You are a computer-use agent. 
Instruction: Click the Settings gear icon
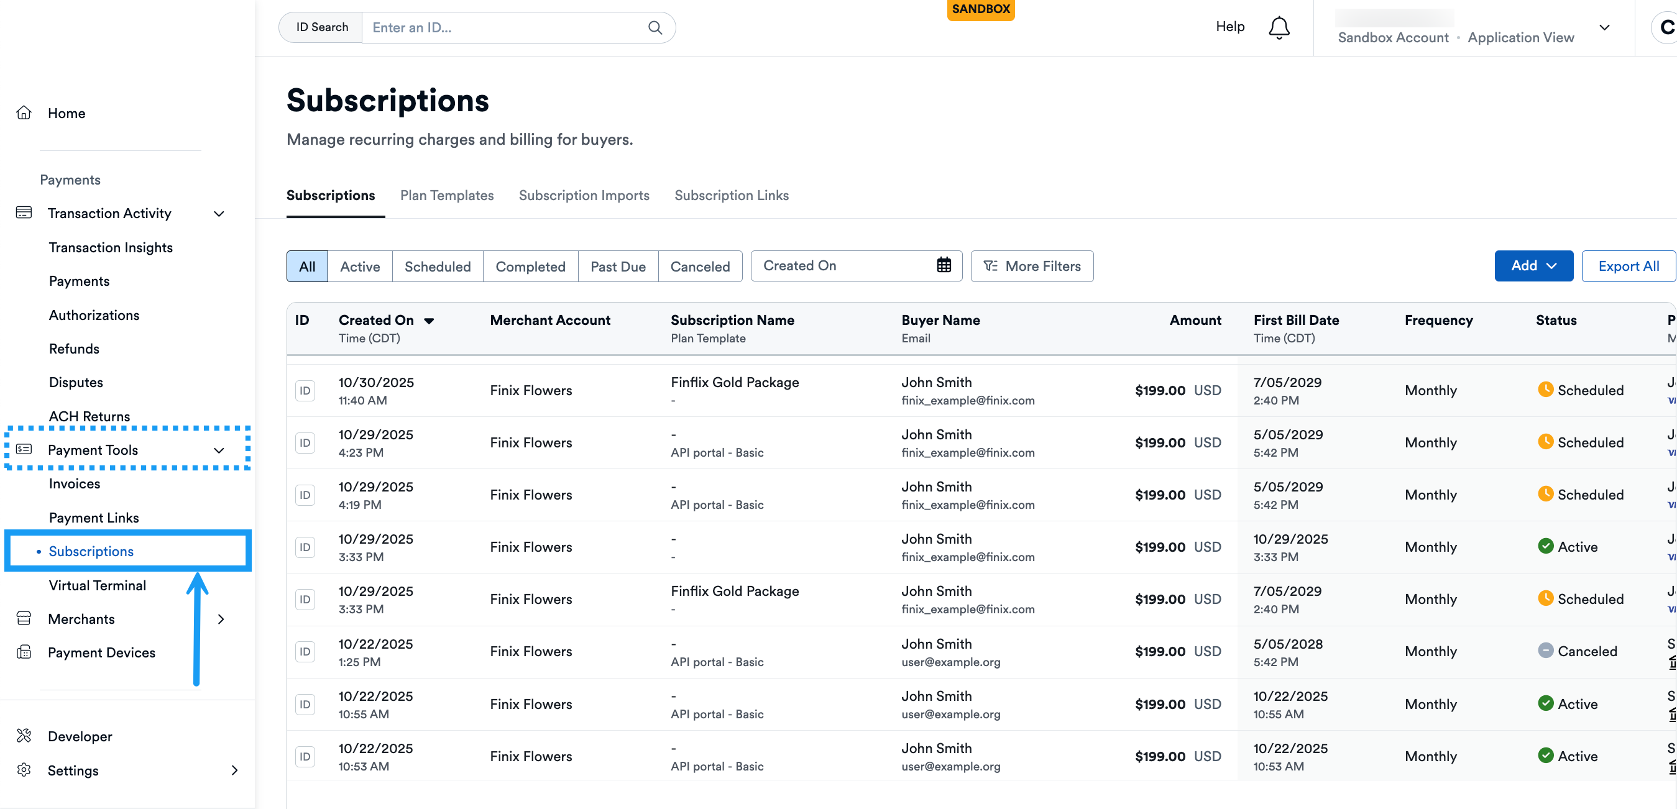pyautogui.click(x=24, y=770)
